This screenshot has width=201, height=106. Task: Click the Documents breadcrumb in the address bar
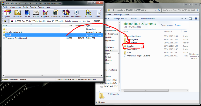coord(118,10)
